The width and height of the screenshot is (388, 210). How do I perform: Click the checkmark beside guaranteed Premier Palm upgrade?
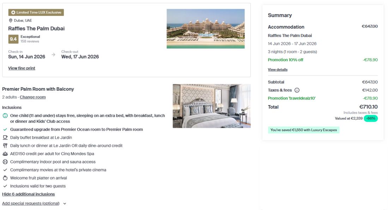5,130
